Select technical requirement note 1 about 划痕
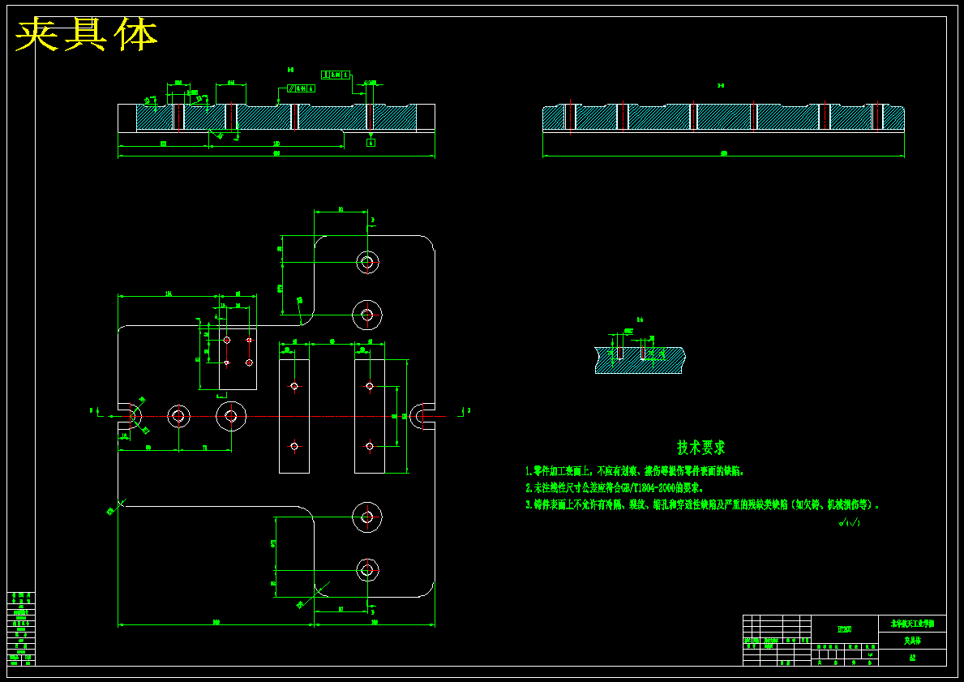The image size is (964, 682). [635, 472]
